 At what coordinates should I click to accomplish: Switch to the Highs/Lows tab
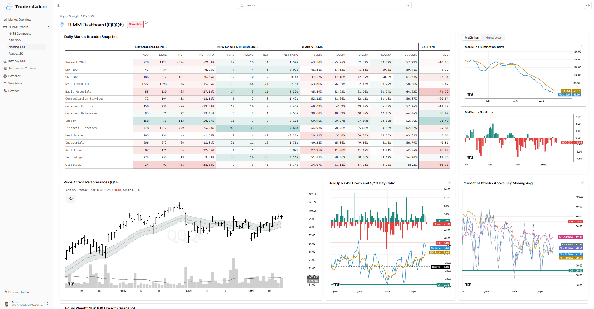(493, 38)
